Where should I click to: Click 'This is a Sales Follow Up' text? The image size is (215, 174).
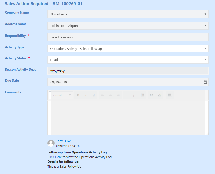tap(65, 167)
